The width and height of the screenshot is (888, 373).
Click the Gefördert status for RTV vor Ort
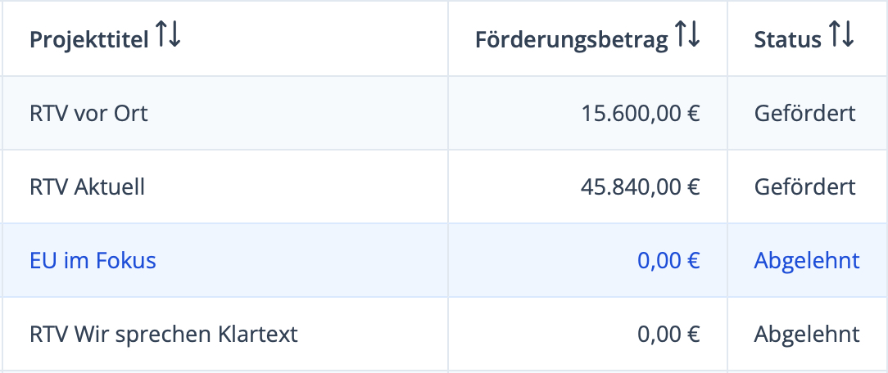(804, 113)
